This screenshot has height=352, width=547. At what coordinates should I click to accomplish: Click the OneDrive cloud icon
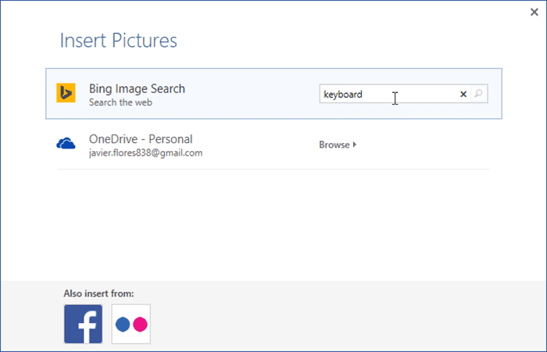pos(66,143)
